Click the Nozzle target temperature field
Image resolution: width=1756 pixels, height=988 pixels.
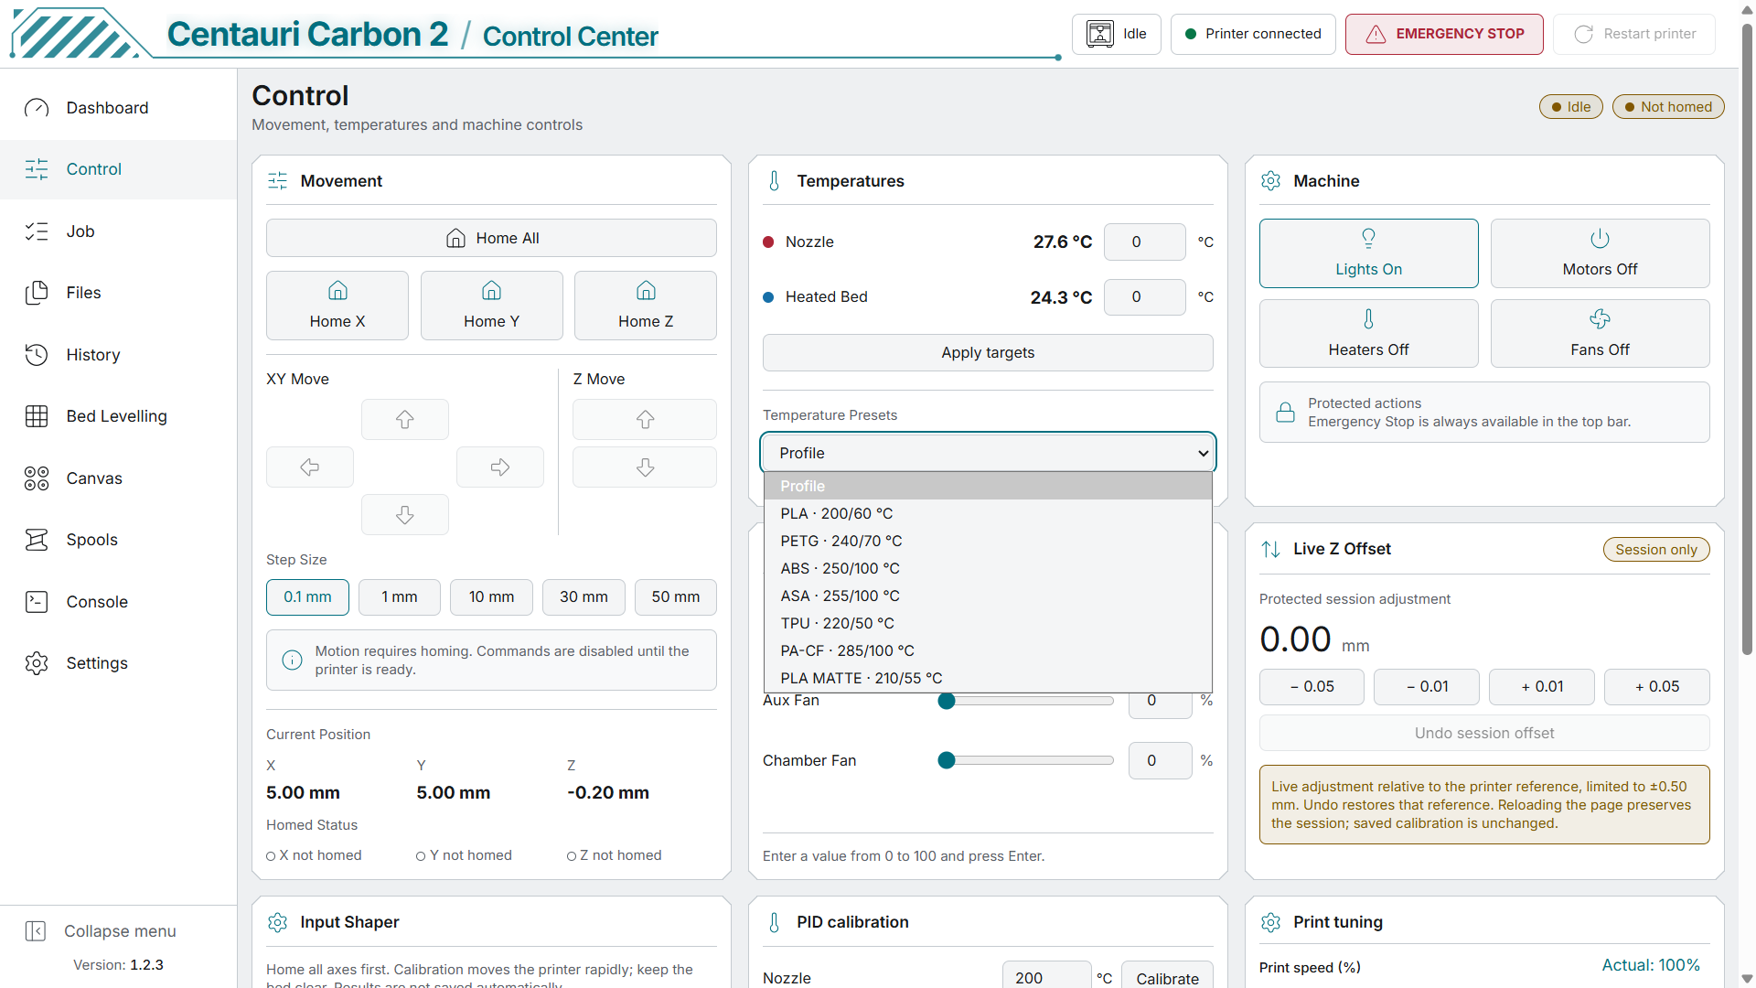point(1145,242)
